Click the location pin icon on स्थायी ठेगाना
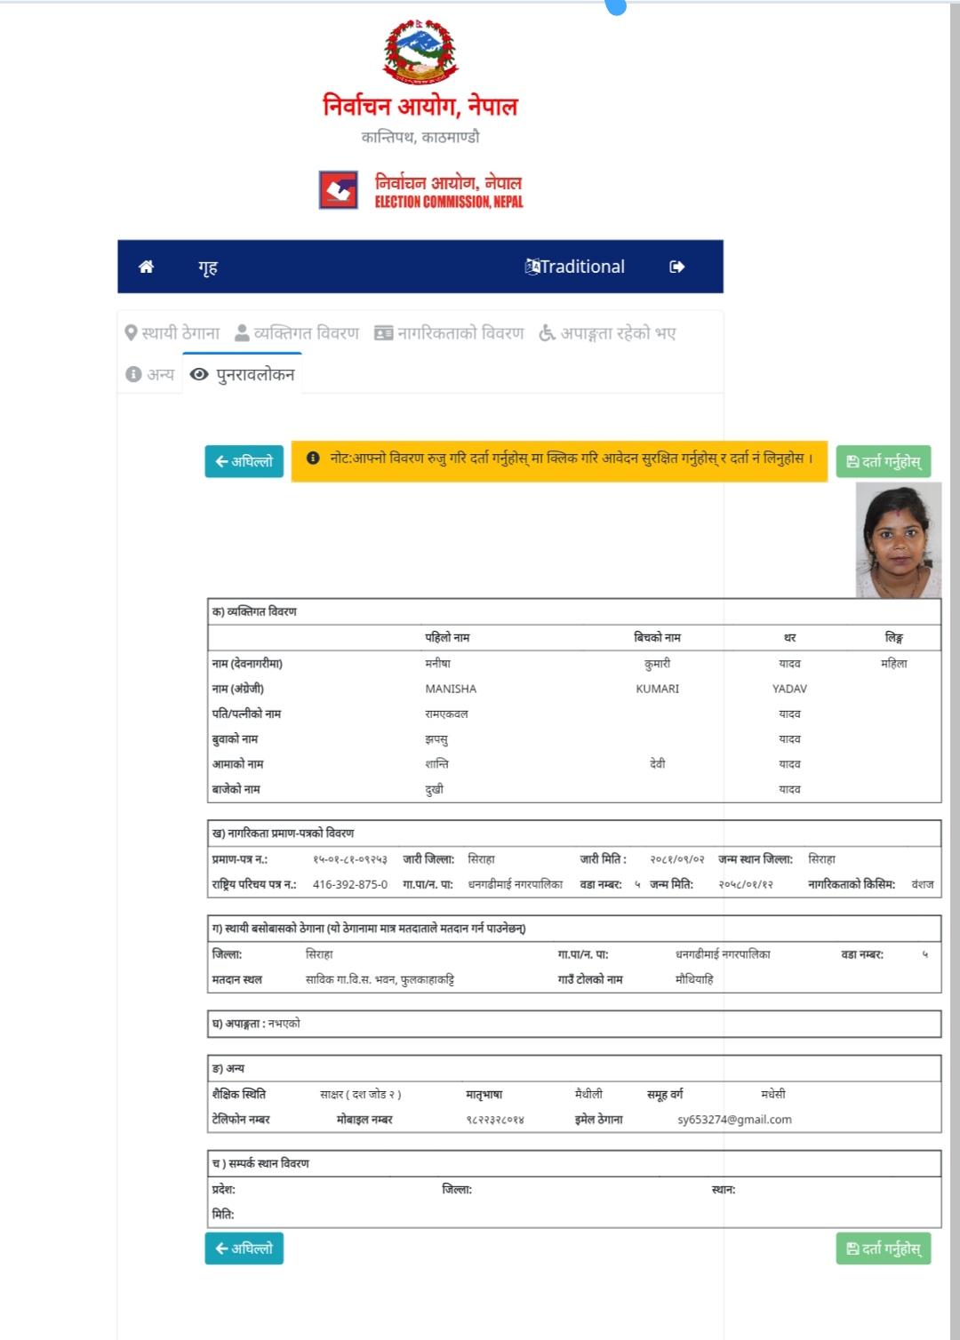The height and width of the screenshot is (1340, 960). click(x=131, y=333)
